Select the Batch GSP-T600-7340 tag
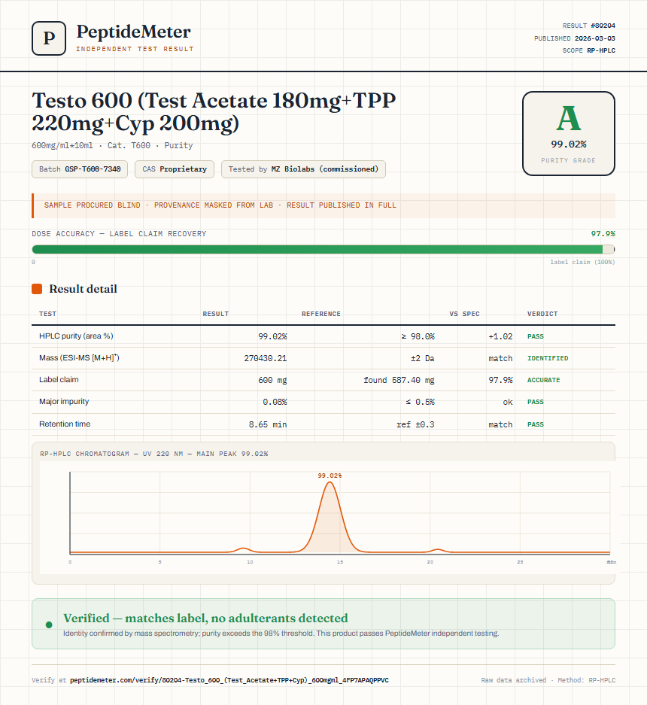Screen dimensions: 647x705 tap(80, 169)
